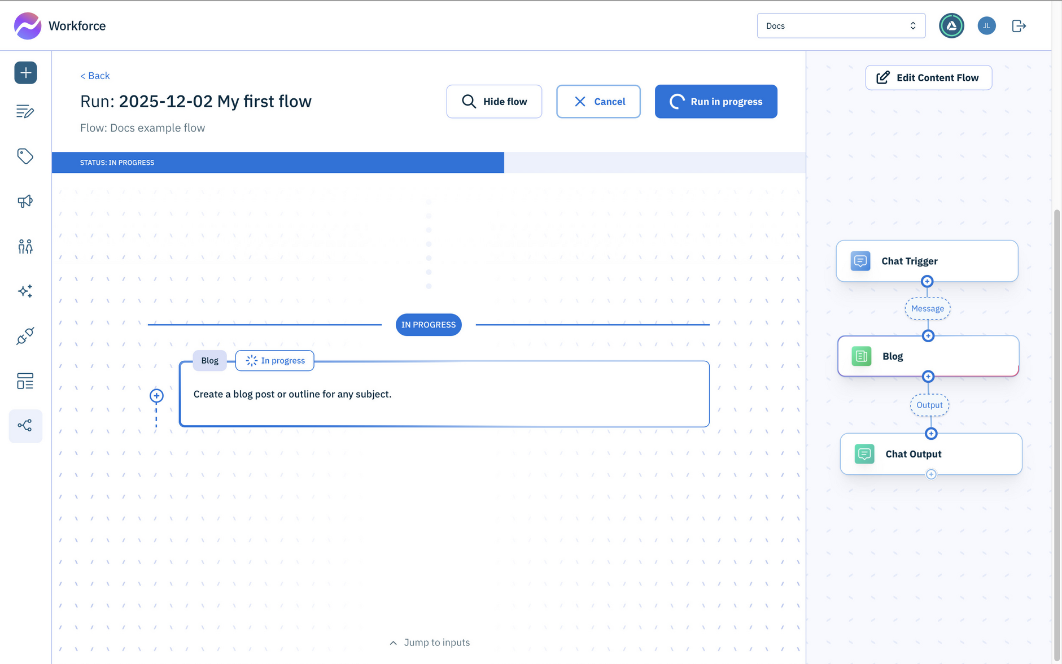Screen dimensions: 1062x664
Task: Click the In progress badge on Blog step
Action: point(274,360)
